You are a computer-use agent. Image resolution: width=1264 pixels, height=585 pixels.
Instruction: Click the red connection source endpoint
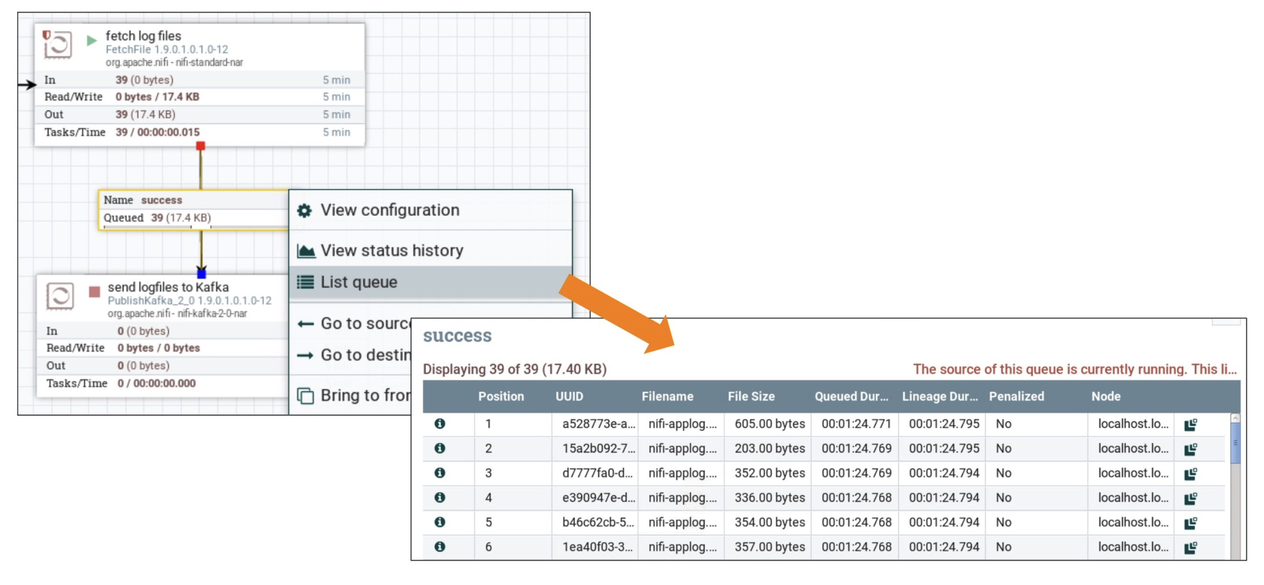(x=200, y=146)
